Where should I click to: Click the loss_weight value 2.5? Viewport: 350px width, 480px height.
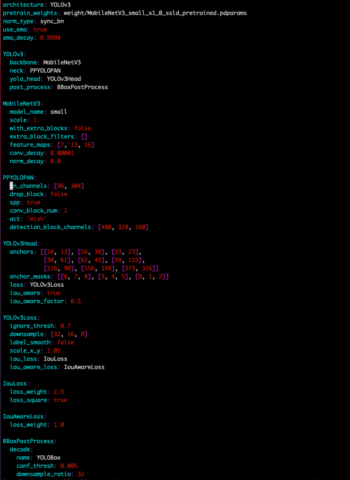pos(59,391)
